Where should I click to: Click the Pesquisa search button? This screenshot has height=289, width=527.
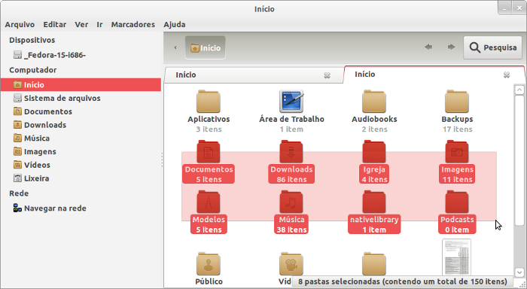pos(492,47)
